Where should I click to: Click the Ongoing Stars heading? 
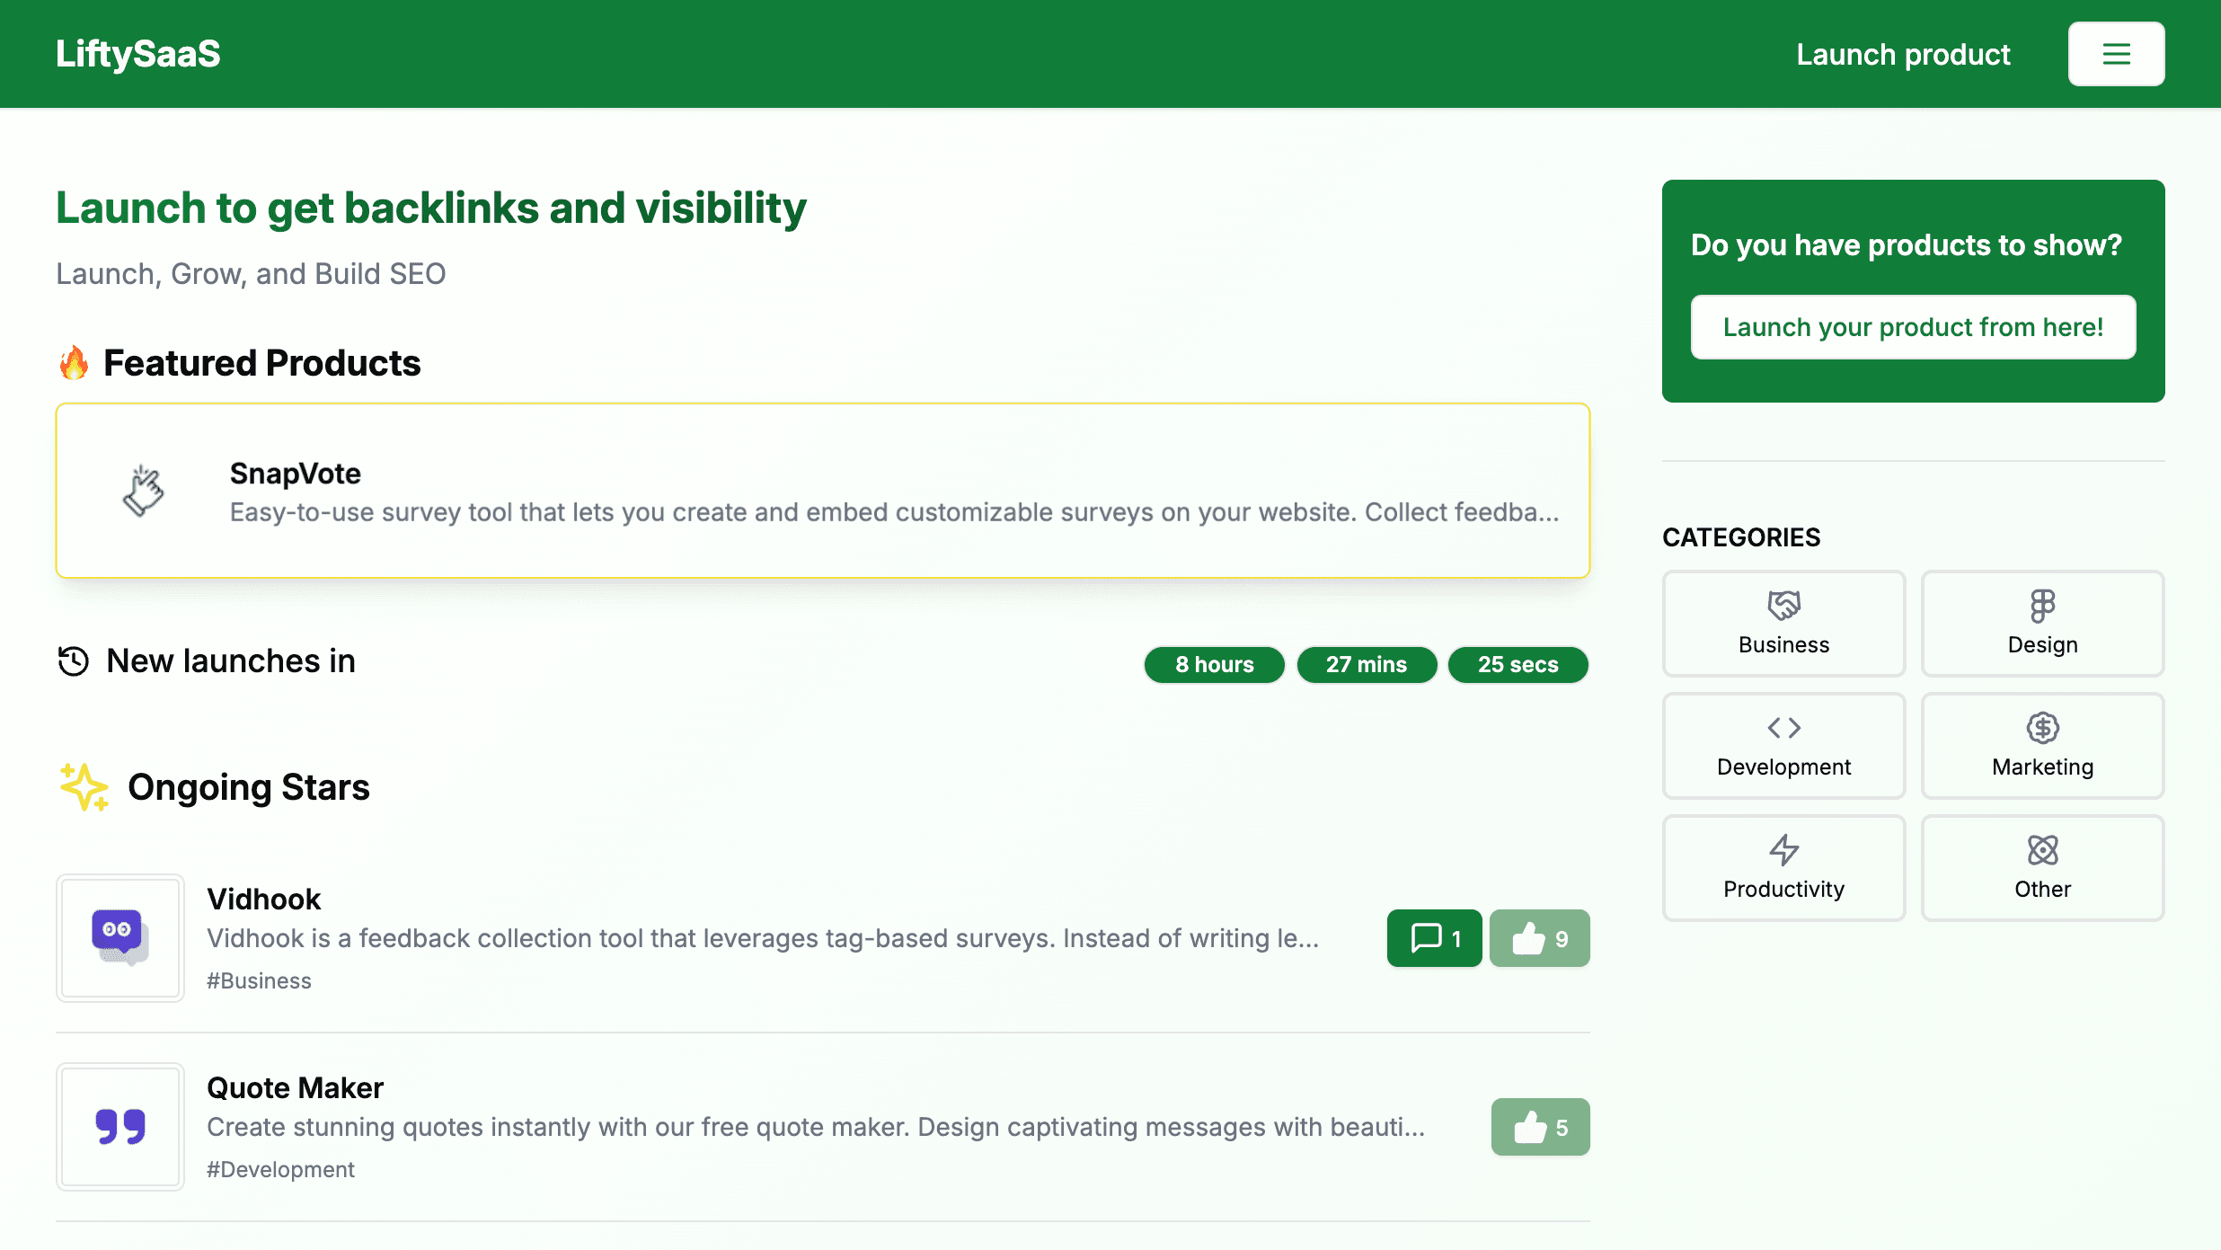pos(249,787)
